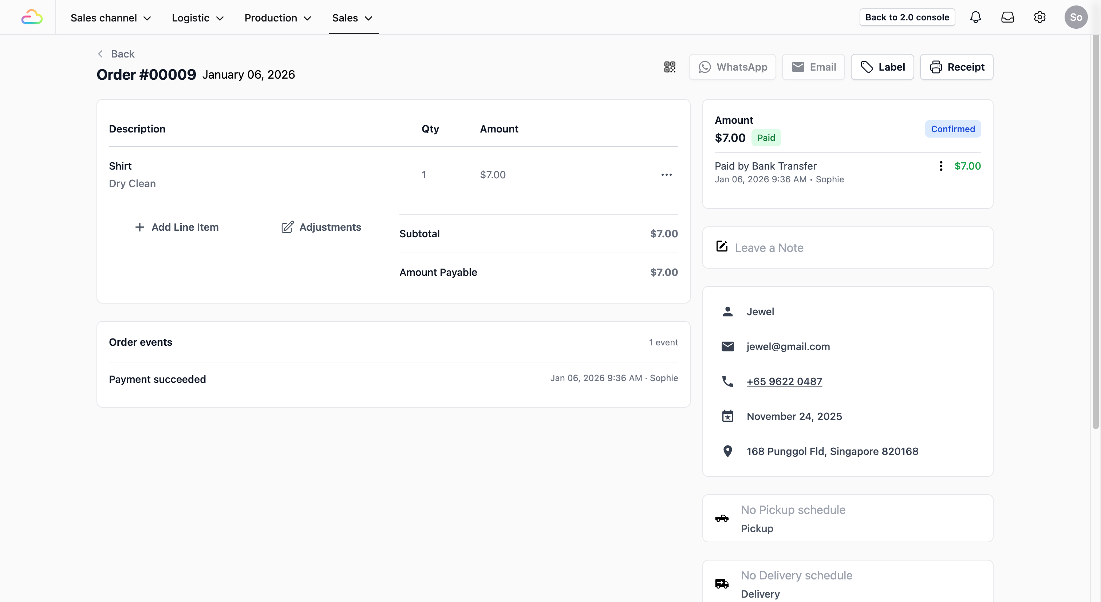Click the Pickup schedule car icon

click(x=722, y=519)
